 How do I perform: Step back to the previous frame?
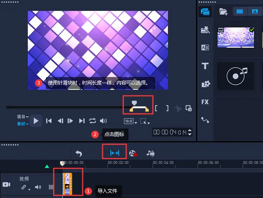[x=60, y=121]
